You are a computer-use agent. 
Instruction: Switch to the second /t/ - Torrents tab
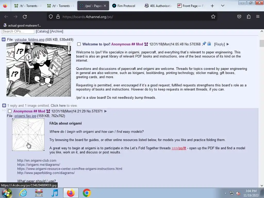click(x=60, y=6)
